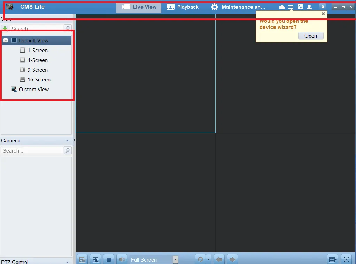
Task: Toggle full screen mode icon at bottom right
Action: click(x=346, y=259)
